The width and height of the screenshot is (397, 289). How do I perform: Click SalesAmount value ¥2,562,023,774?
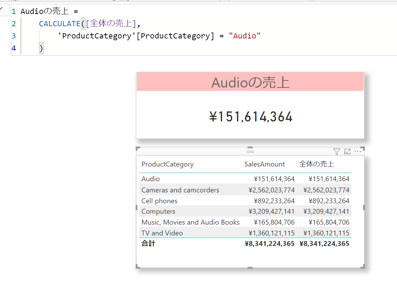click(x=272, y=190)
